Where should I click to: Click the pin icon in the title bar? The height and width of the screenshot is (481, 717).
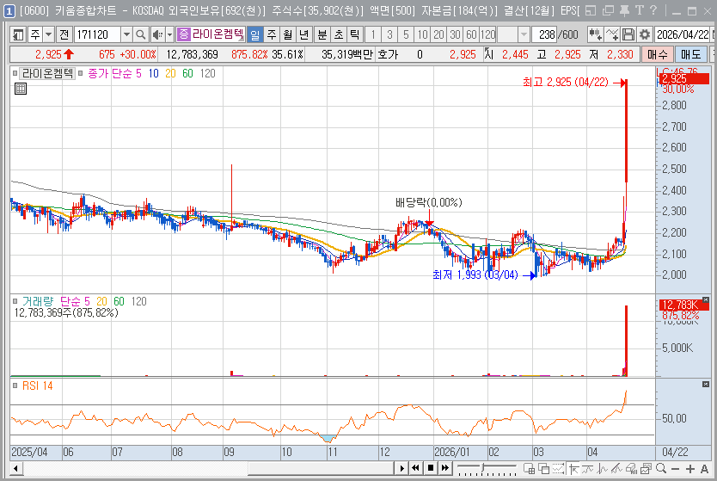click(x=624, y=10)
